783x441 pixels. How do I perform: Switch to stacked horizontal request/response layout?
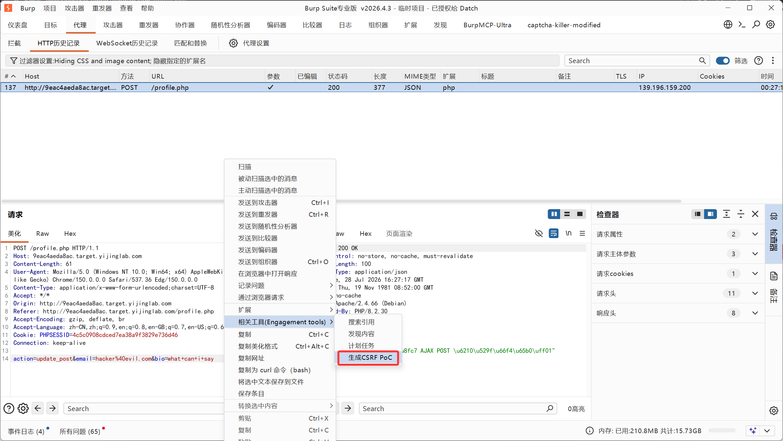[x=567, y=214]
